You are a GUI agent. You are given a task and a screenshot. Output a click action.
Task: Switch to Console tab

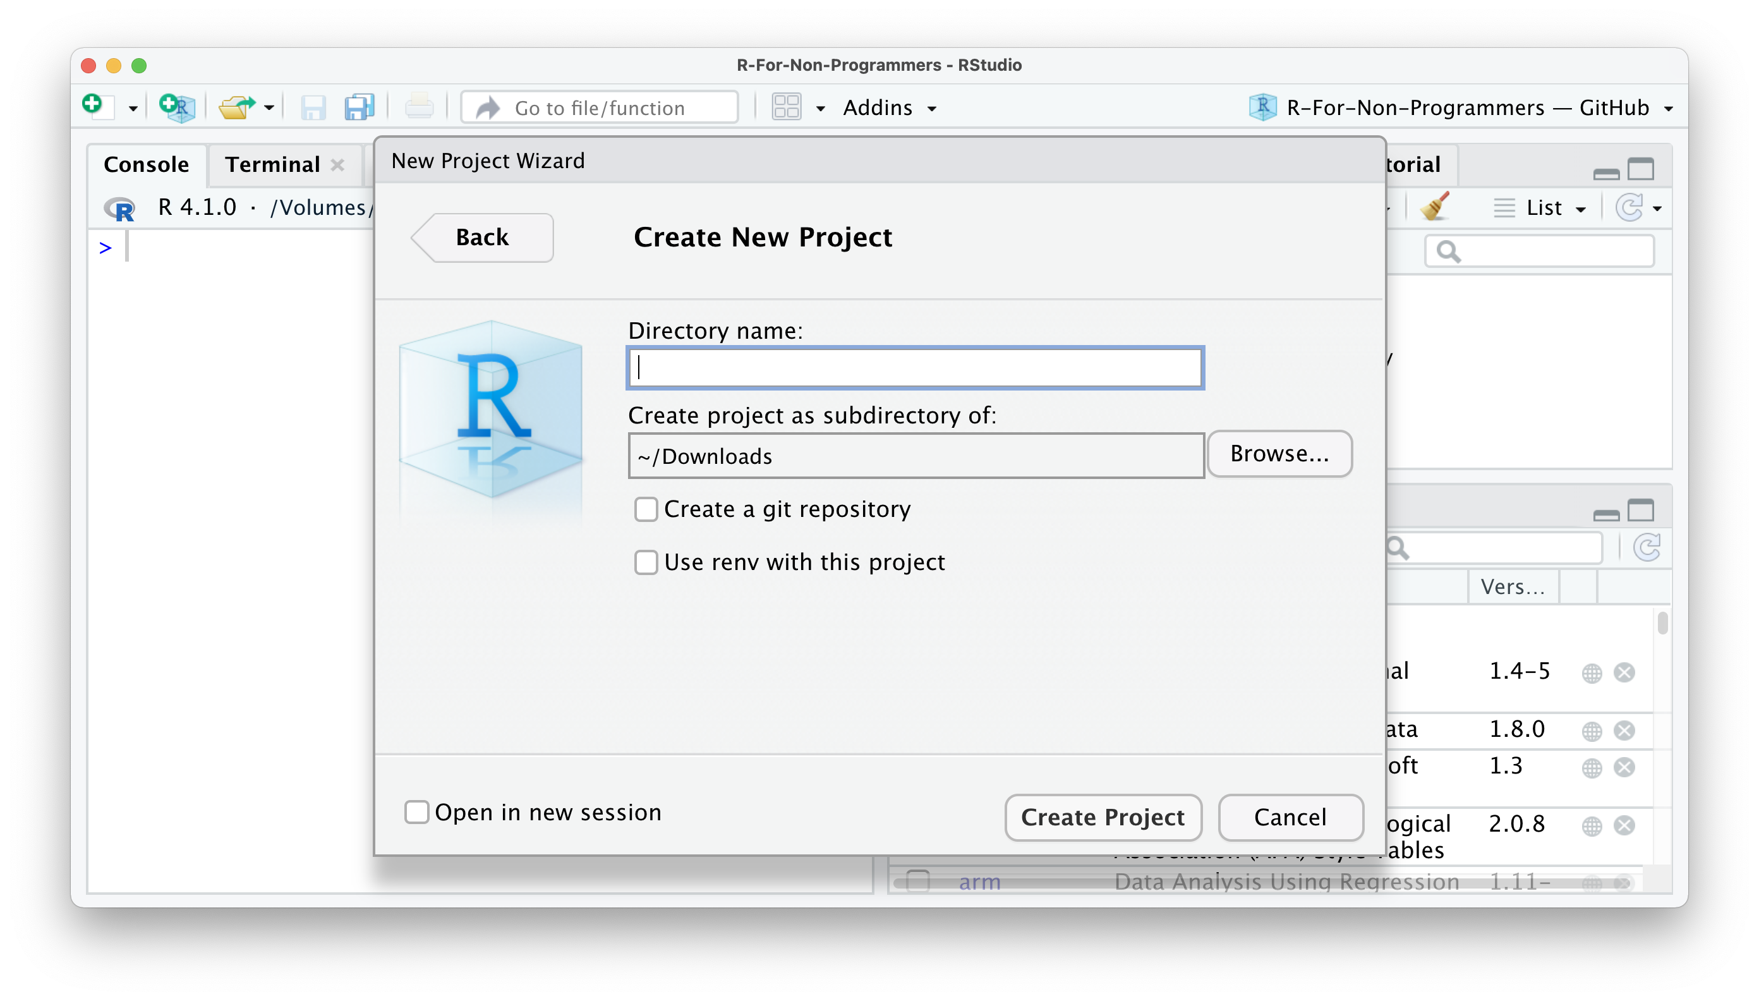point(144,164)
